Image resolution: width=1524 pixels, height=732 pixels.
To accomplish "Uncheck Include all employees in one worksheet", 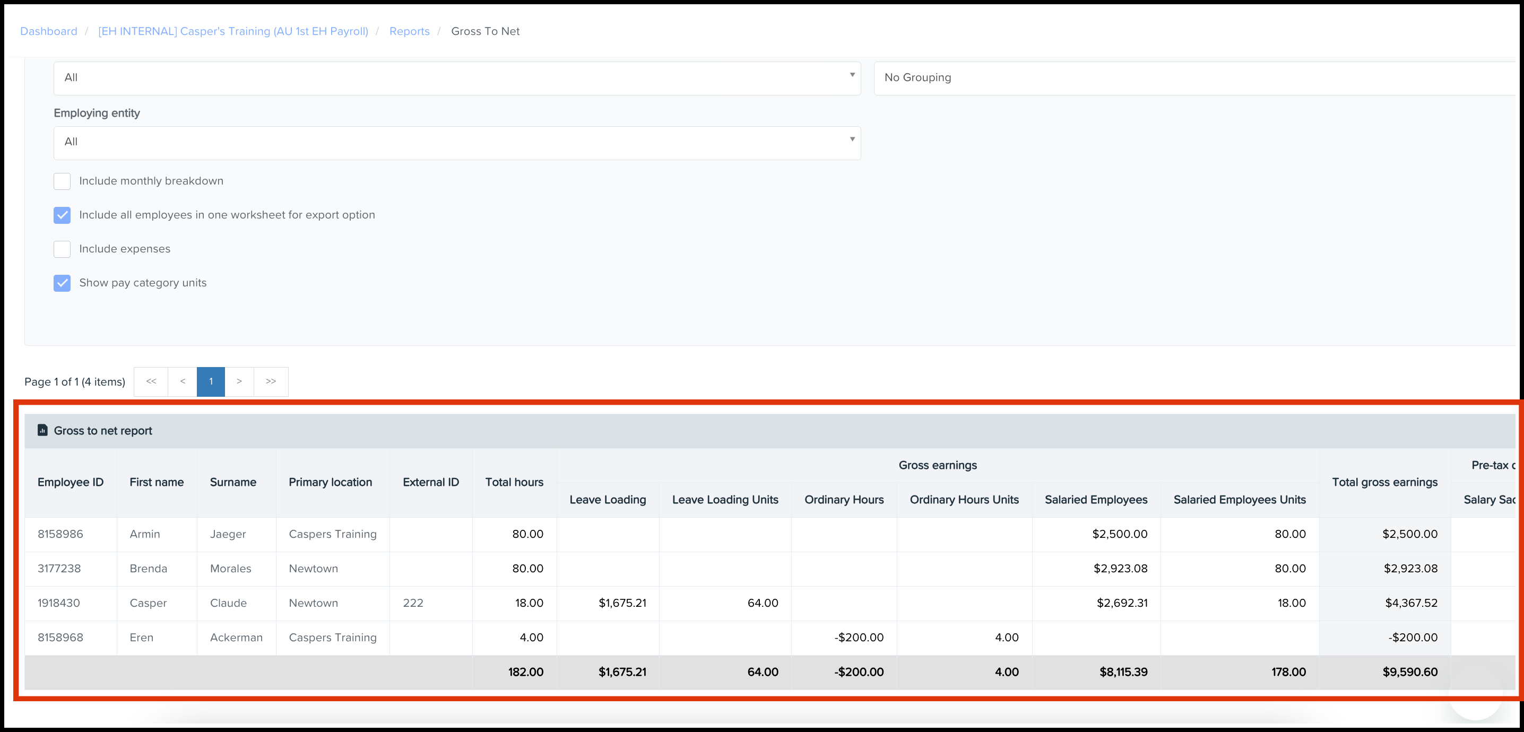I will pos(62,215).
